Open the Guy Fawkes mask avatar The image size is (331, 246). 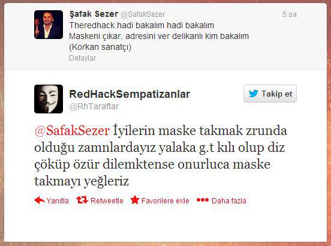(49, 99)
